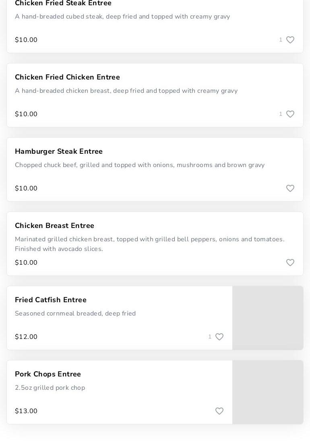The height and width of the screenshot is (441, 310).
Task: Like the Fried Catfish Entree heart icon
Action: [219, 337]
